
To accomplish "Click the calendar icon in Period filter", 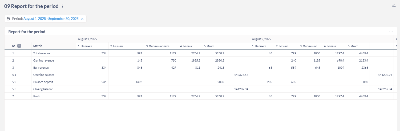I will pos(8,19).
